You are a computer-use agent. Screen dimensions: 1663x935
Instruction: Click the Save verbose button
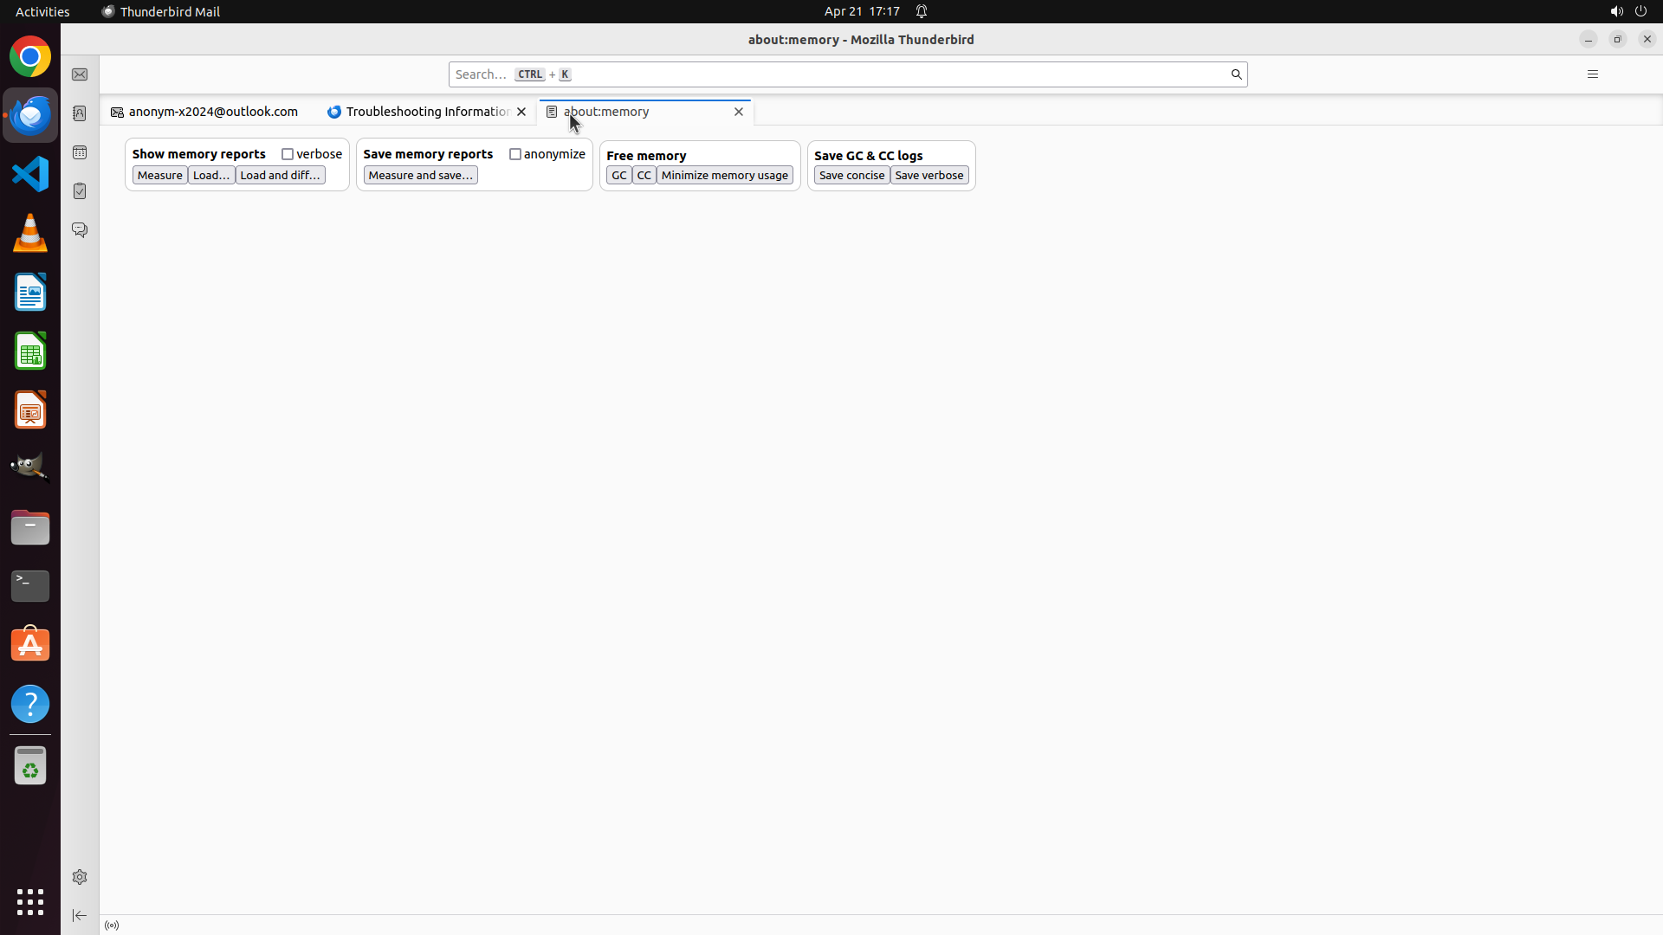click(x=929, y=175)
